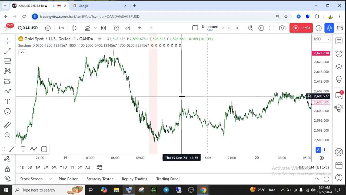This screenshot has height=195, width=346.
Task: Open the Replay Trading tab
Action: 135,179
